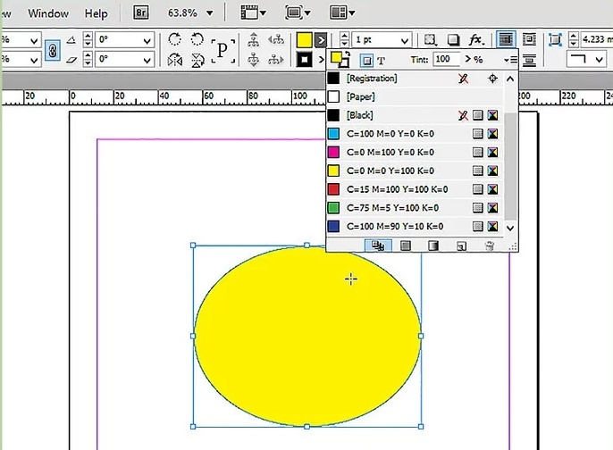Click the Drop Shadow icon
This screenshot has height=450, width=613.
point(453,39)
